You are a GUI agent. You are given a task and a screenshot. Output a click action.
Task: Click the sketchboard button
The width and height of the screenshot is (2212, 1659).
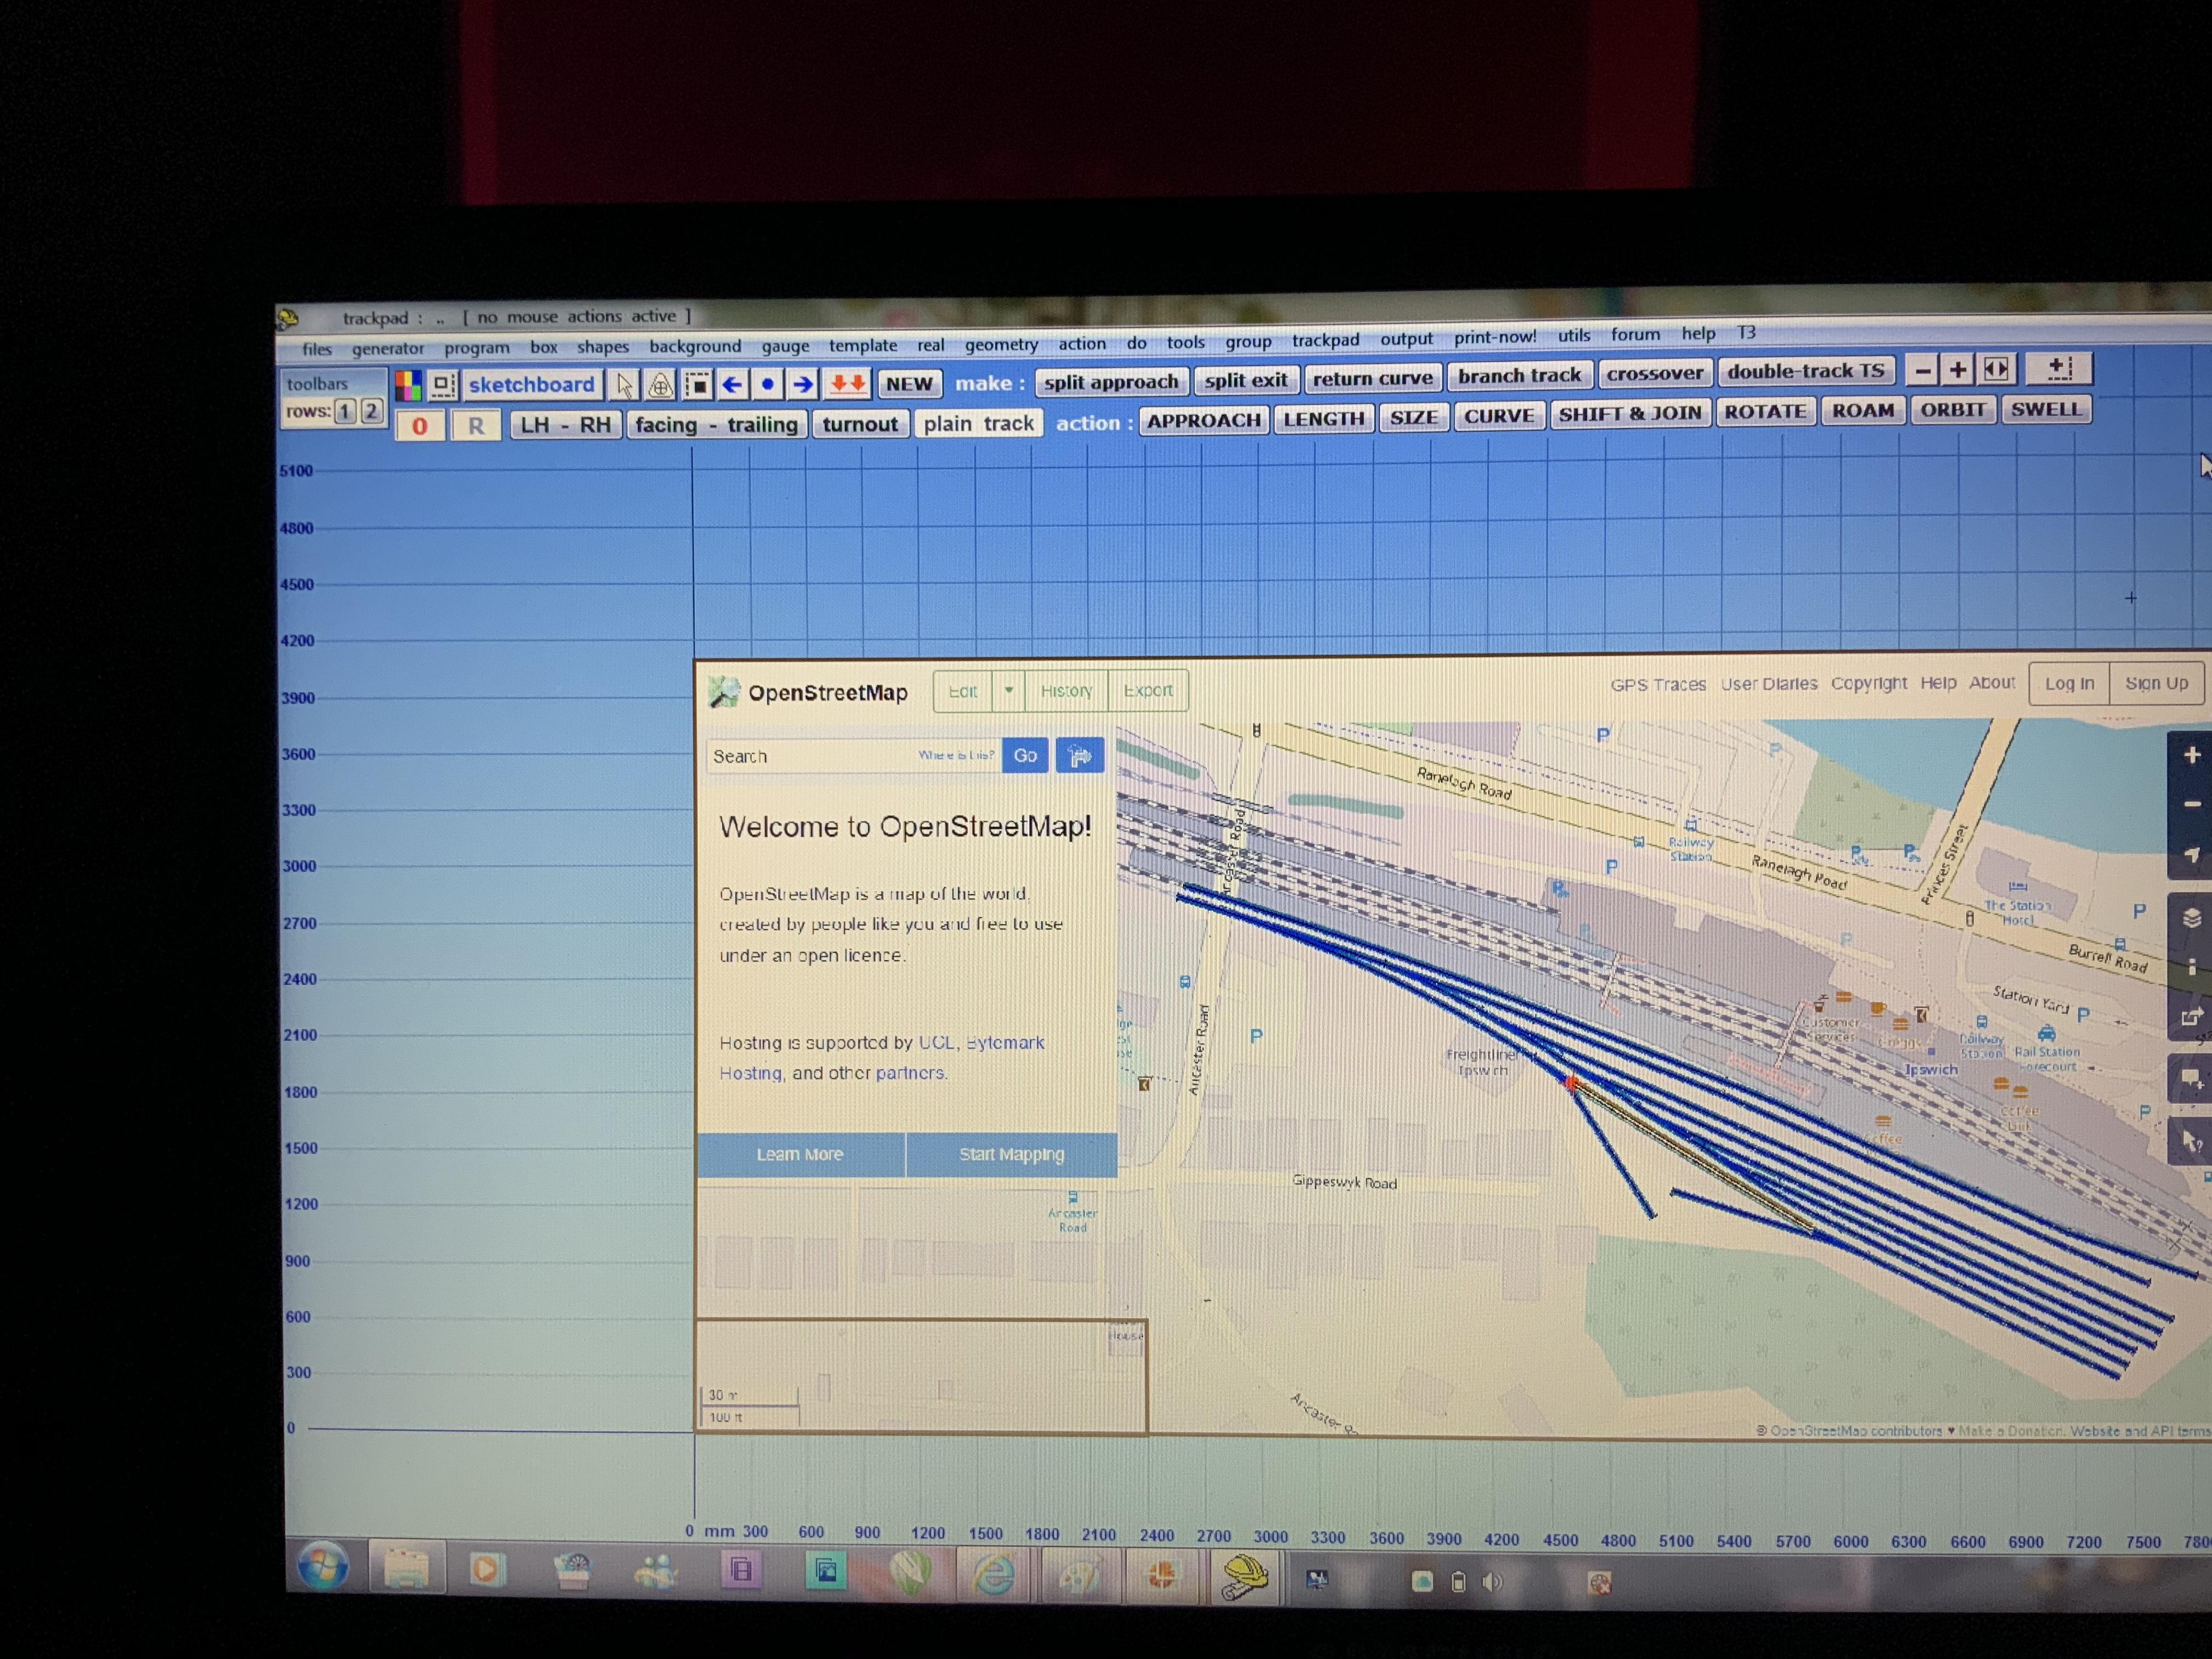pos(531,385)
